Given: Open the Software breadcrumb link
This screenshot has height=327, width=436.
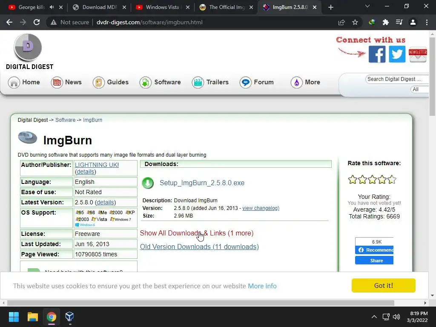Looking at the screenshot, I should [65, 120].
